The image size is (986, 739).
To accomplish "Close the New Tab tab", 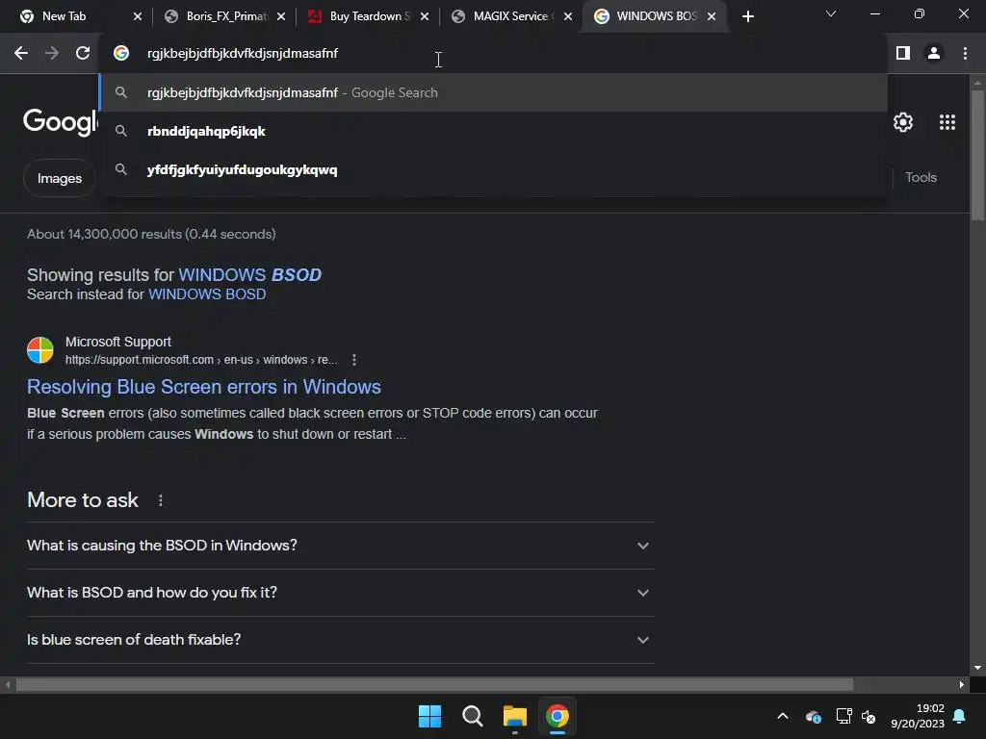I will (x=138, y=16).
